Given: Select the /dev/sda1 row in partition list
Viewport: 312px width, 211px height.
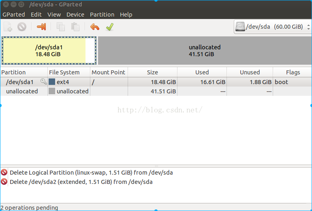Looking at the screenshot, I should click(x=156, y=82).
